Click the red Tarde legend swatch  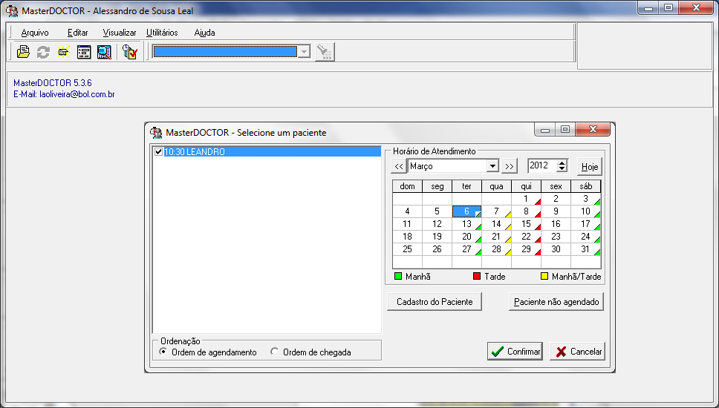point(476,276)
